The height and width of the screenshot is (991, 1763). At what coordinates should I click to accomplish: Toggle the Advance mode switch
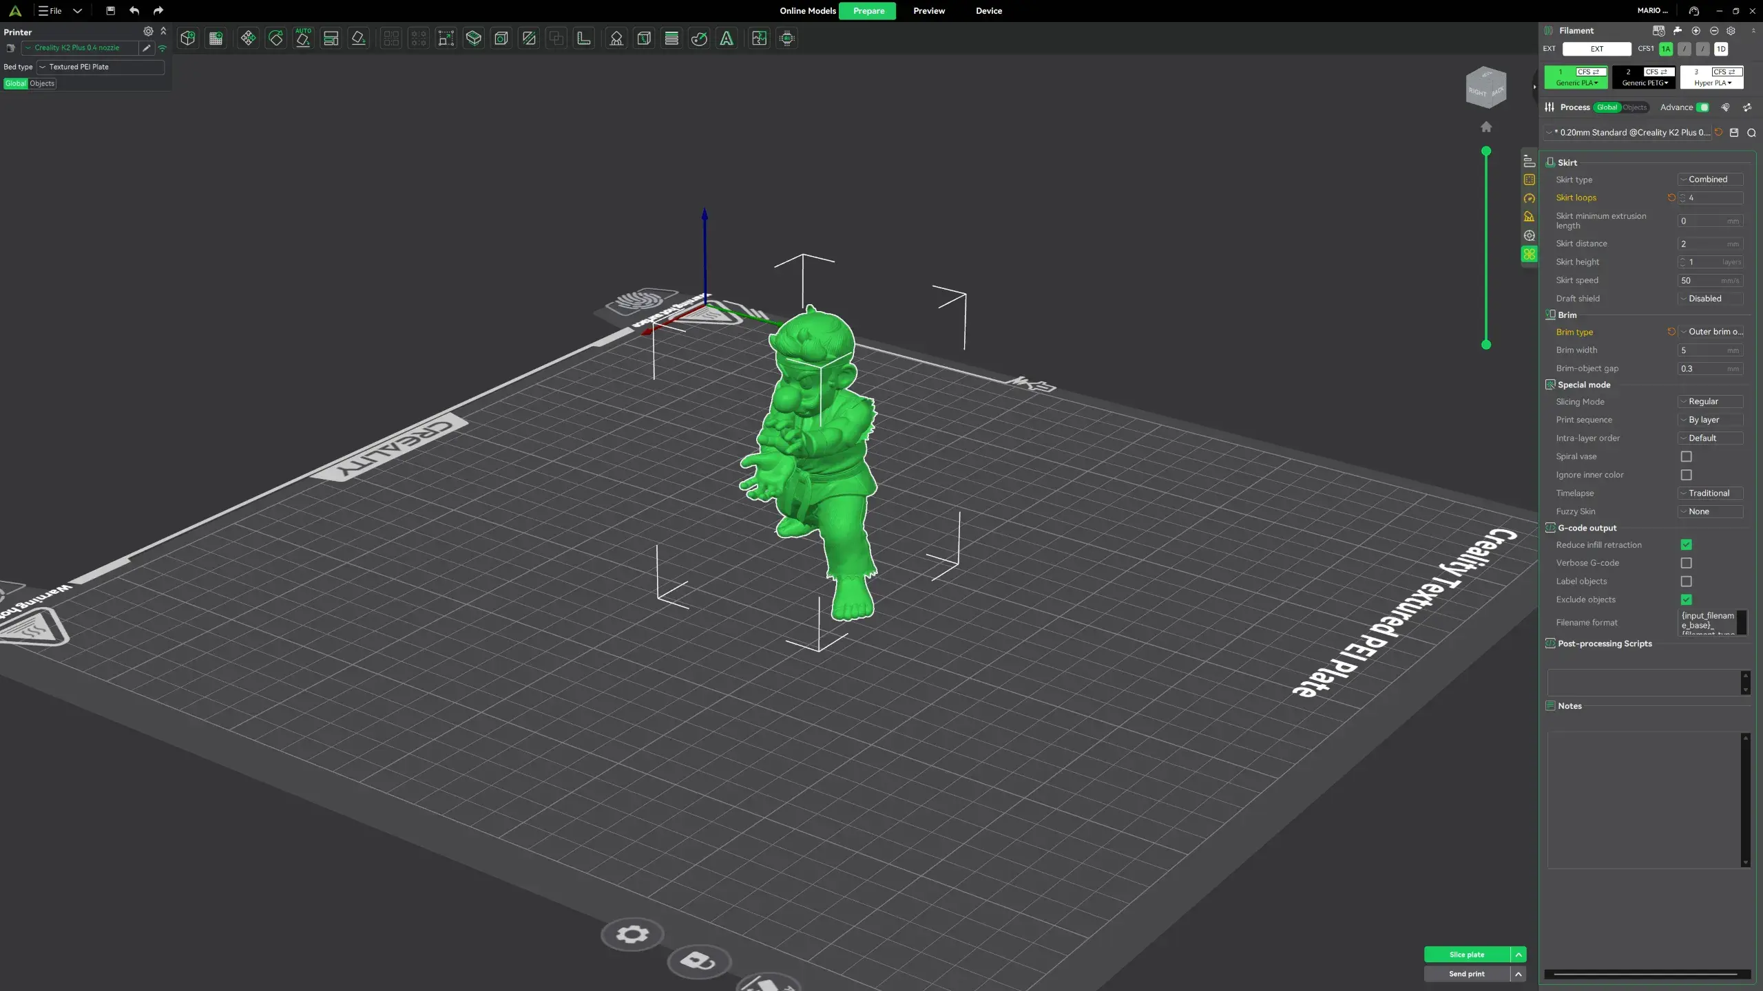click(1702, 107)
